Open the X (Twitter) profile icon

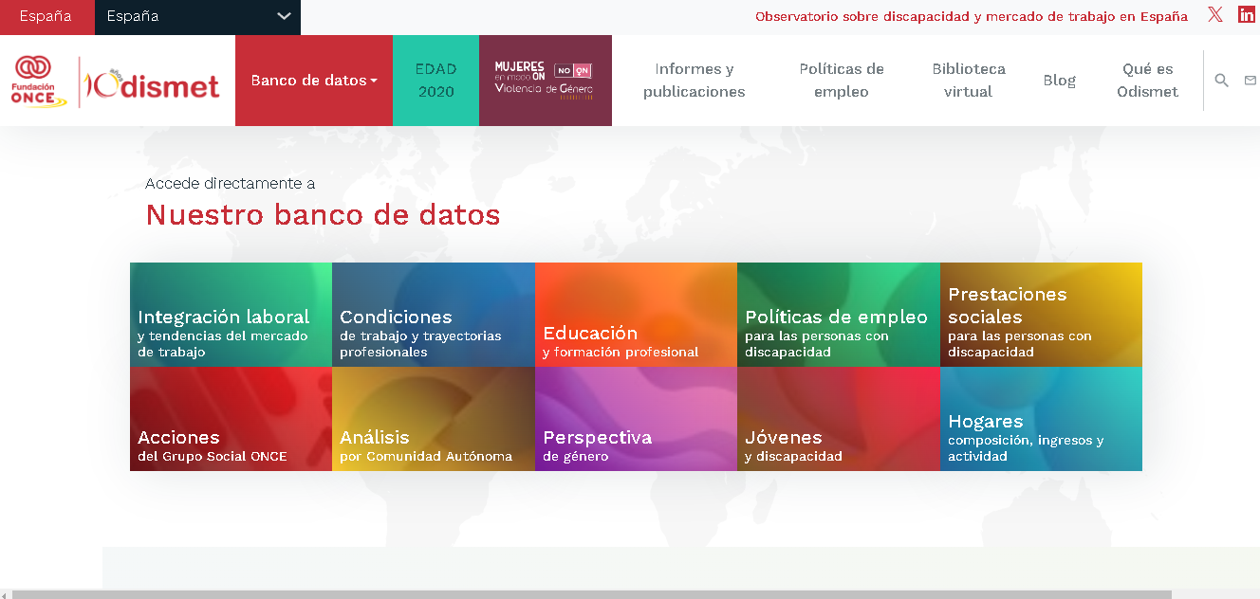[x=1215, y=15]
